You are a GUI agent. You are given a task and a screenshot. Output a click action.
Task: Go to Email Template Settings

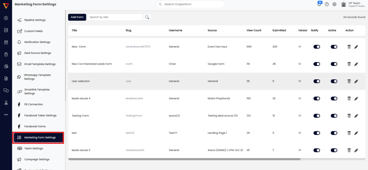[x=40, y=64]
